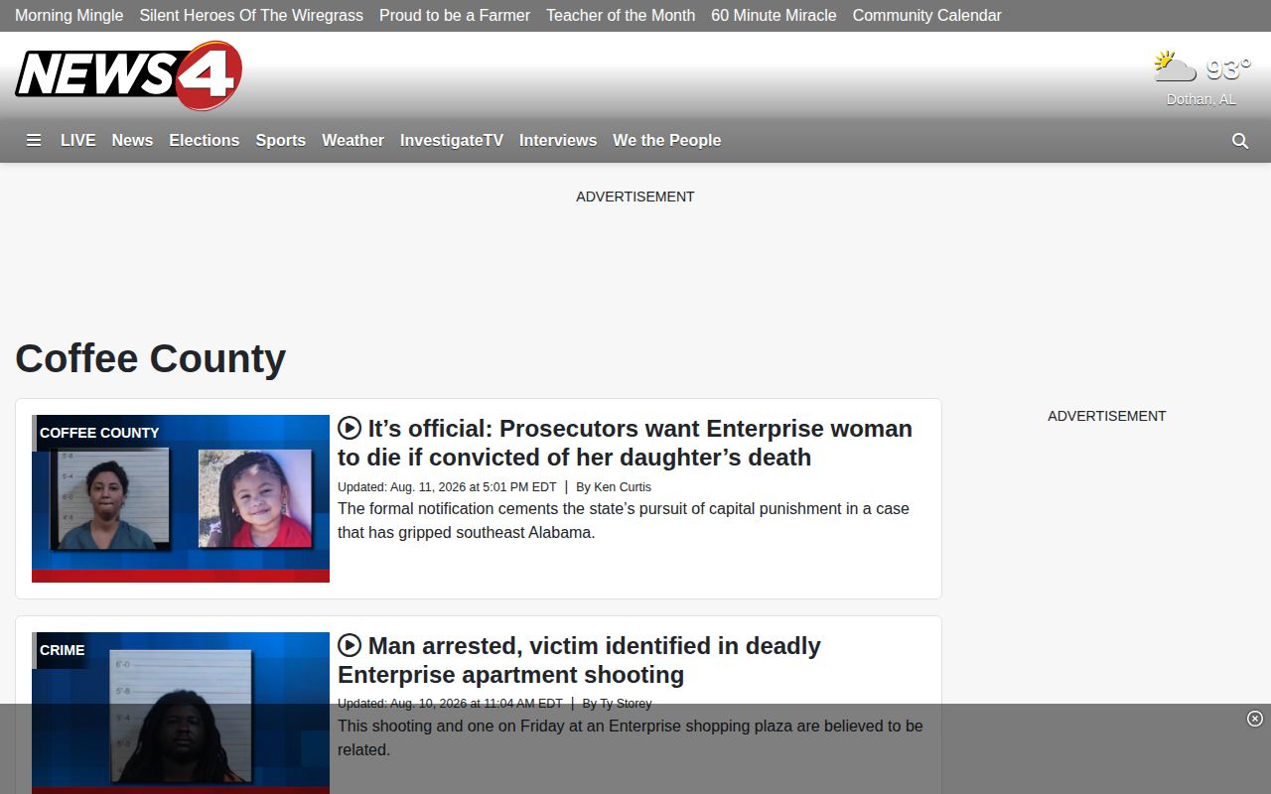Click the Aug. 11, 2026 updated timestamp

click(447, 487)
